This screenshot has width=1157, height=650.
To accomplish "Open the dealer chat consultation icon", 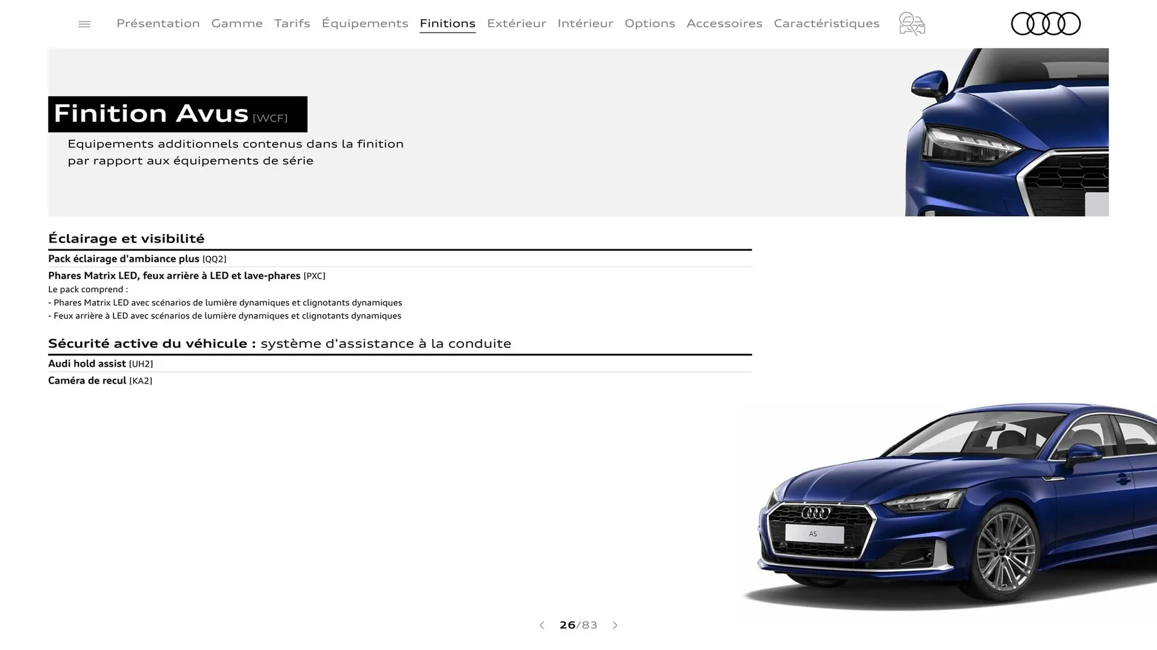I will (x=912, y=24).
